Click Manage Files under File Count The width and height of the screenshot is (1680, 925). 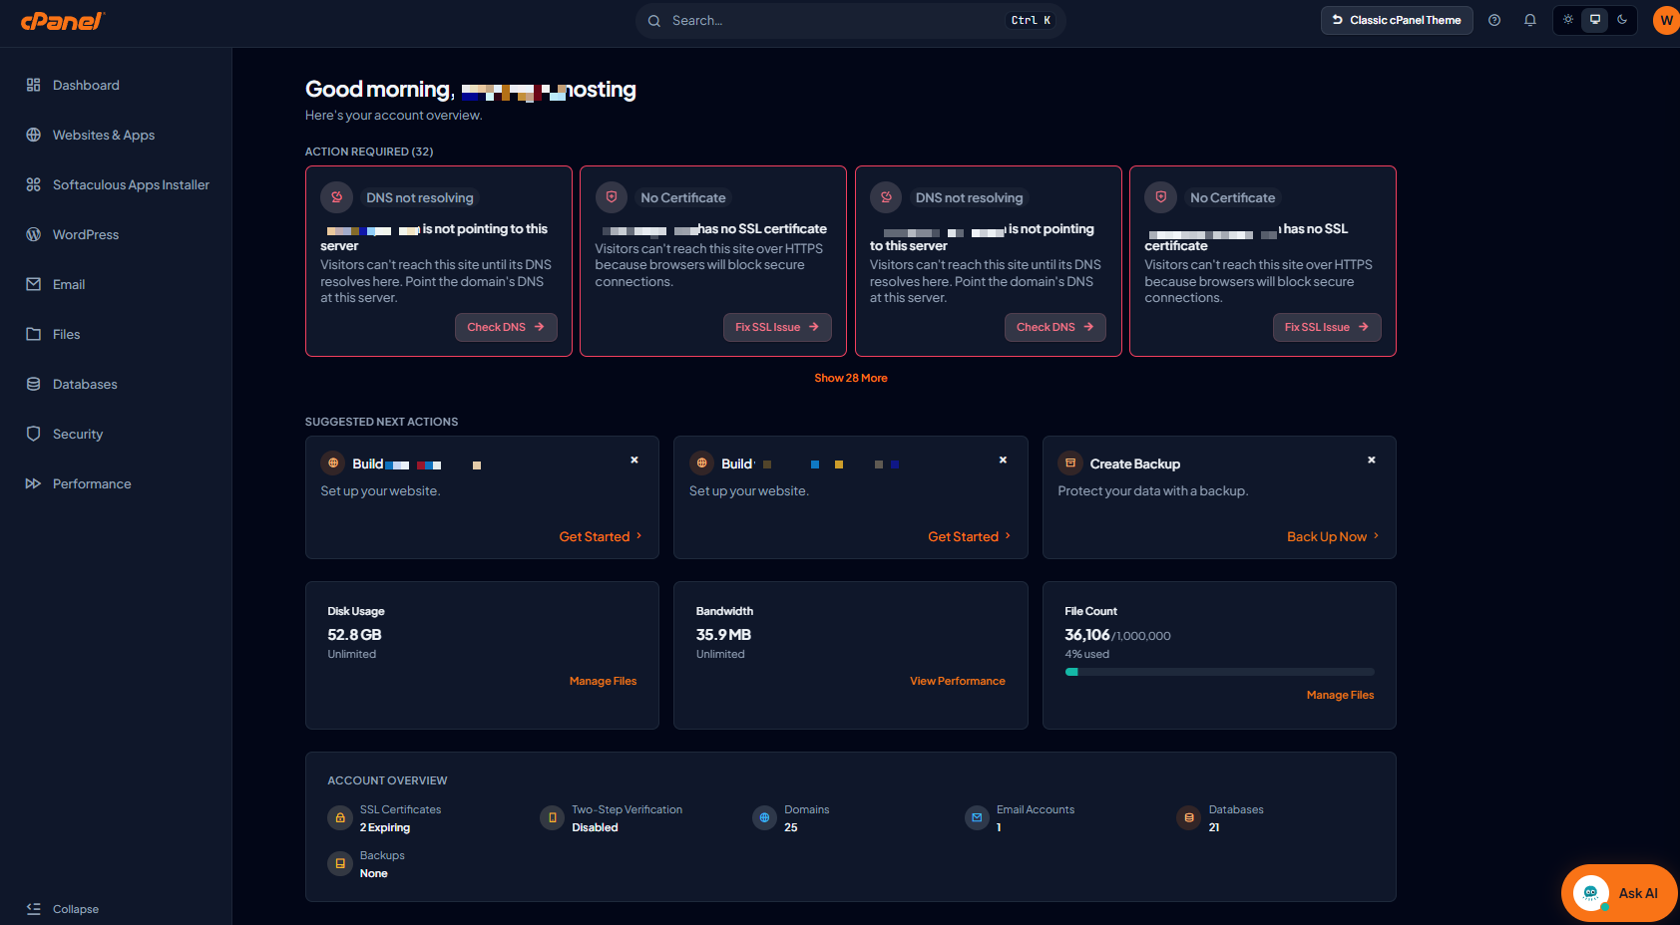tap(1340, 695)
